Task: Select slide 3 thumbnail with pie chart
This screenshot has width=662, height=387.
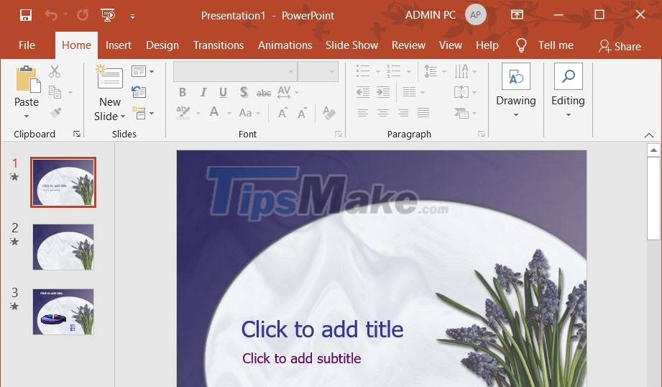Action: [x=63, y=311]
